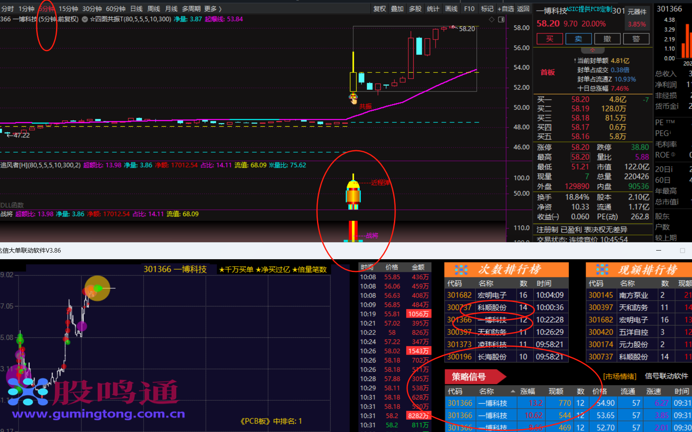Image resolution: width=692 pixels, height=432 pixels.
Task: Click the 次数排行榜 header logo icon
Action: pyautogui.click(x=461, y=269)
